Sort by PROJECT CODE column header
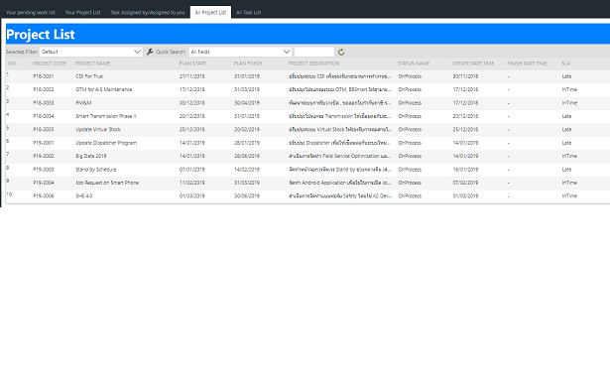This screenshot has height=380, width=610. (50, 63)
